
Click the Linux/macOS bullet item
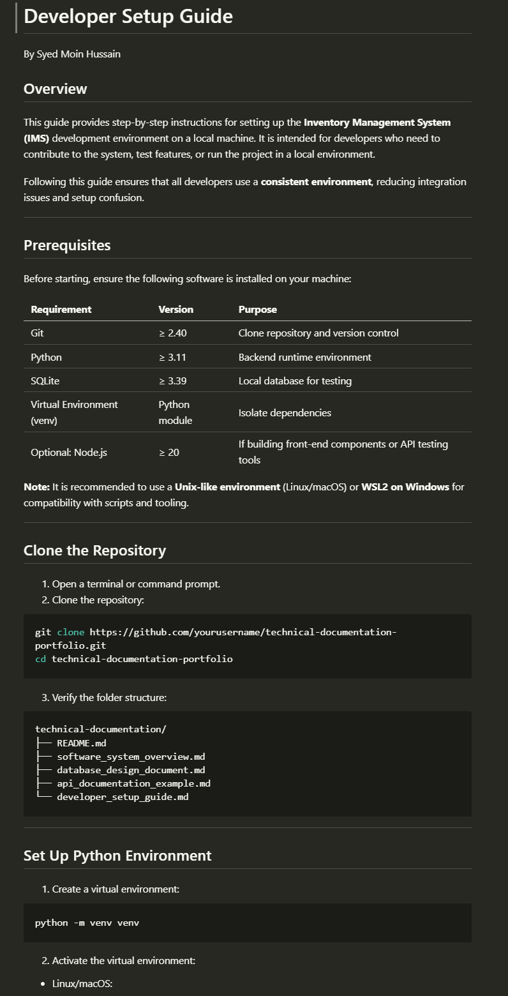pyautogui.click(x=82, y=984)
